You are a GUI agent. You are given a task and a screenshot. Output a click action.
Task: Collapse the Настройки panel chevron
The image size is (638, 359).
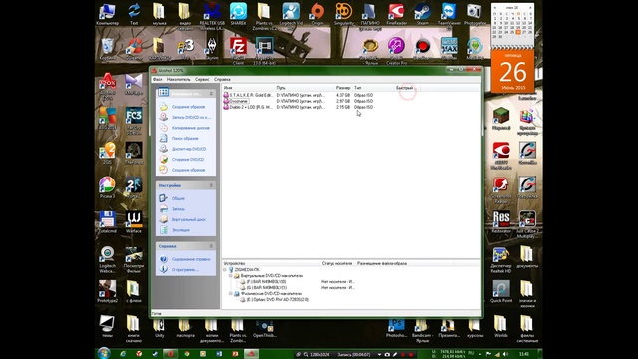coord(211,185)
